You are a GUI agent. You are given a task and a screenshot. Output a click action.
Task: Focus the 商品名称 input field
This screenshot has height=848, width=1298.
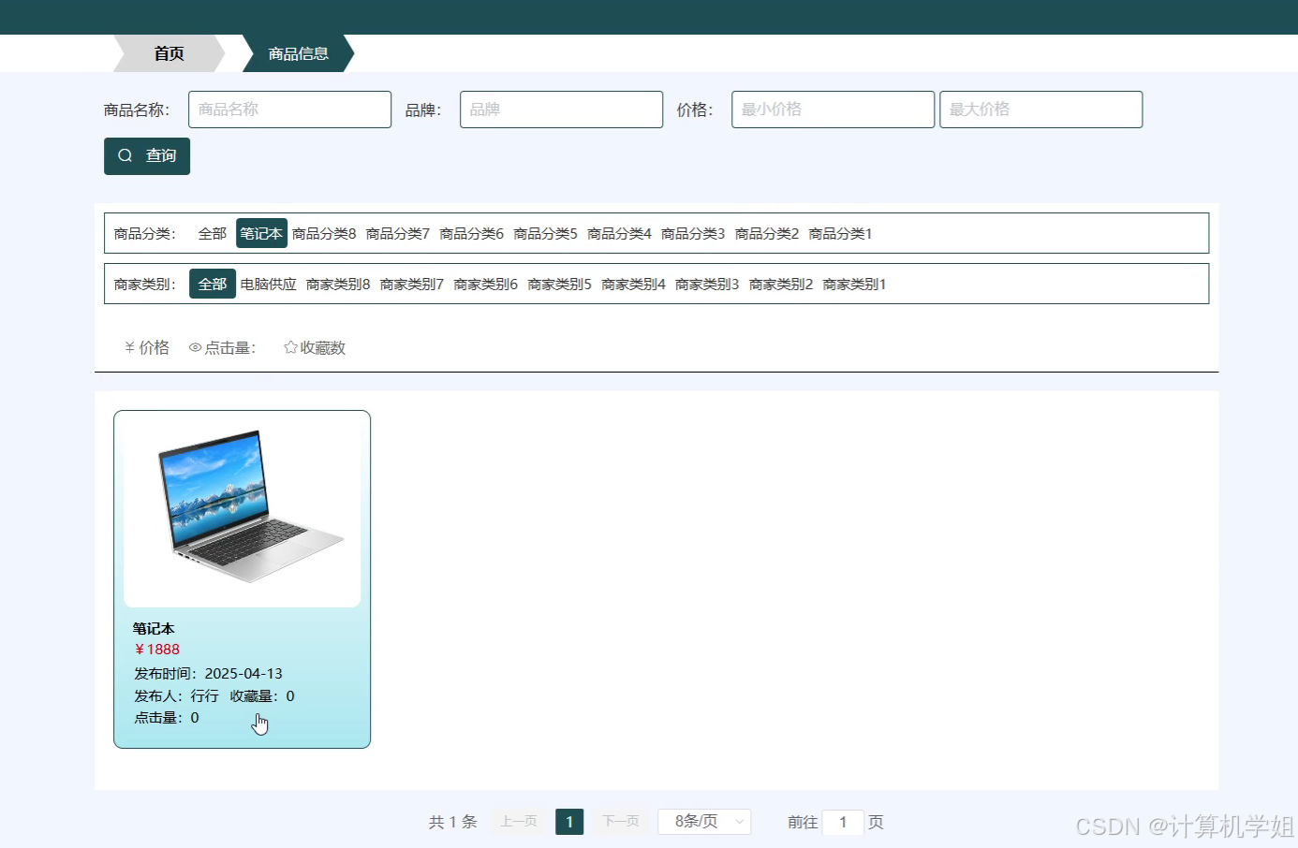pyautogui.click(x=289, y=110)
